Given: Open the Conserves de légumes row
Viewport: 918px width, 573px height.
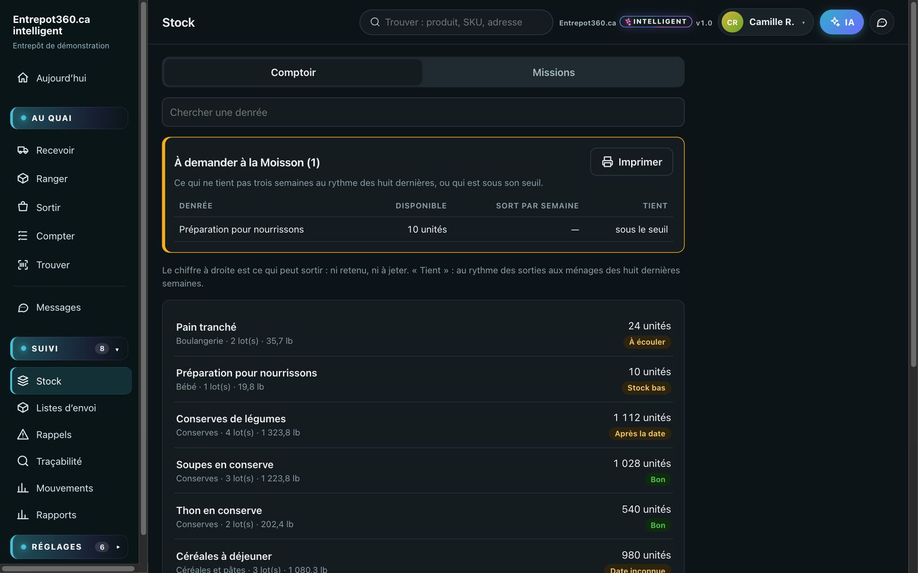Looking at the screenshot, I should click(423, 425).
